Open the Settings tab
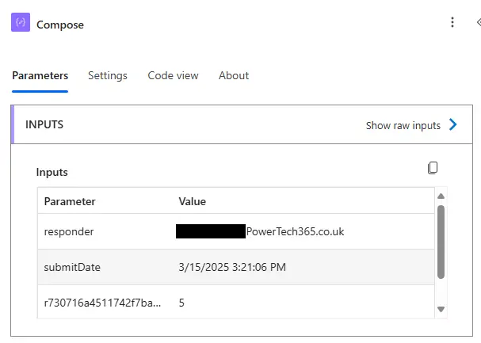Screen dimensions: 481x343 point(107,76)
